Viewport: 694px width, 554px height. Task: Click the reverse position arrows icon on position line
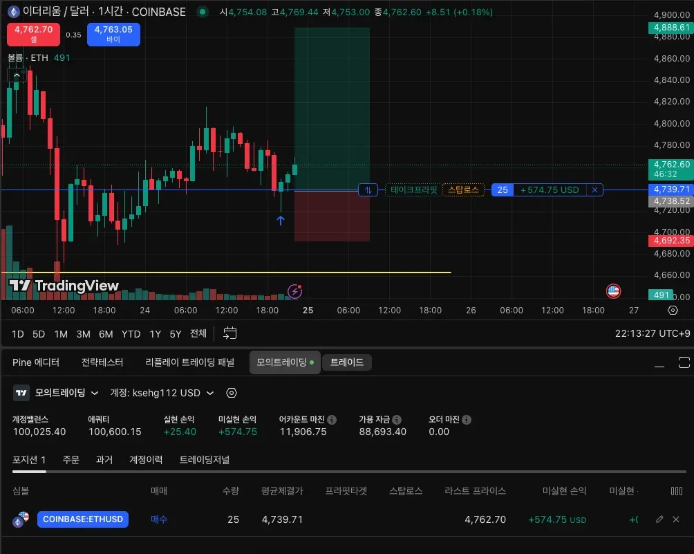(368, 190)
